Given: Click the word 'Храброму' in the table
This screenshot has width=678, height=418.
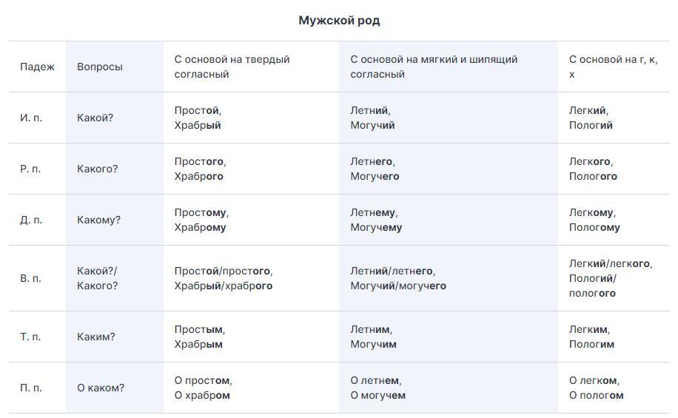Looking at the screenshot, I should click(200, 228).
